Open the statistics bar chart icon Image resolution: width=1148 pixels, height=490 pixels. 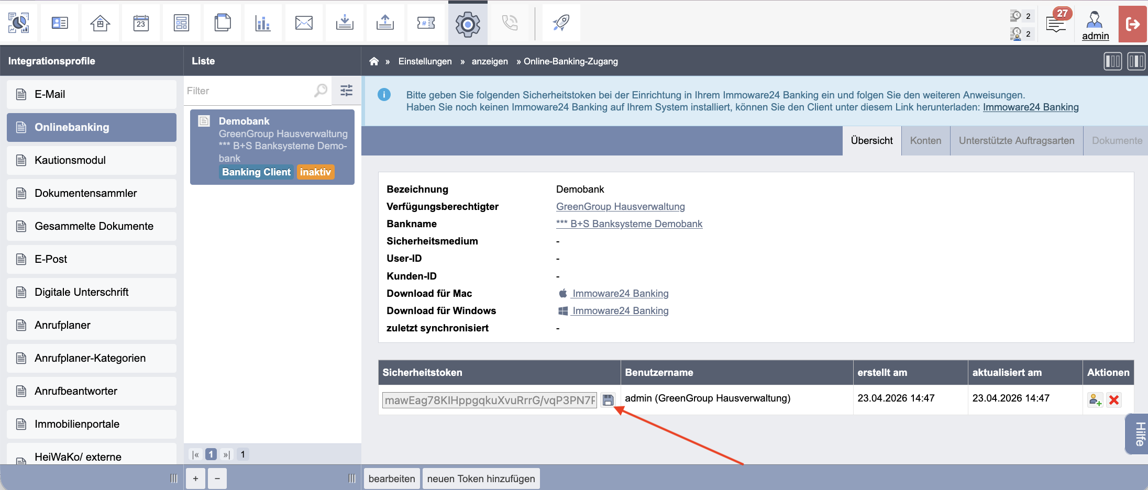click(263, 23)
